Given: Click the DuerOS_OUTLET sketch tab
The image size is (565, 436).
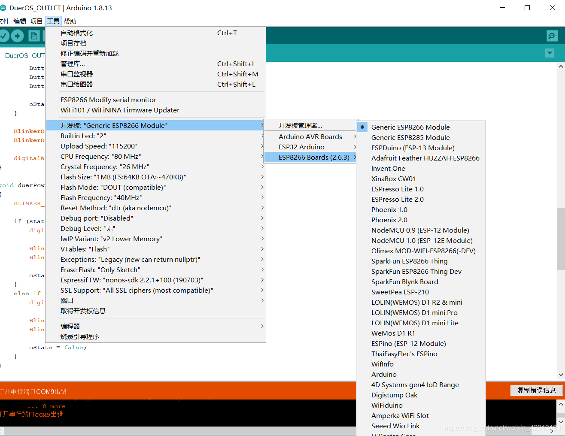Looking at the screenshot, I should click(x=25, y=55).
